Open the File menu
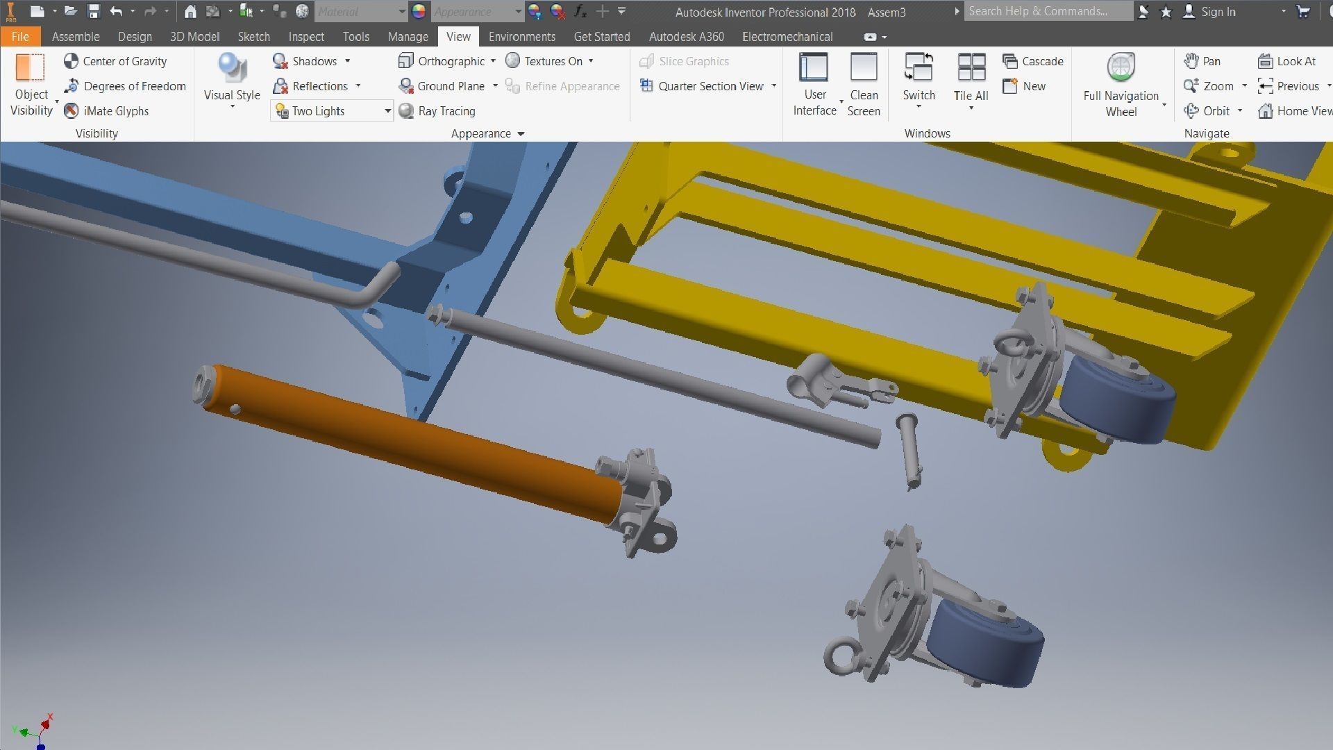Image resolution: width=1333 pixels, height=750 pixels. click(x=20, y=37)
